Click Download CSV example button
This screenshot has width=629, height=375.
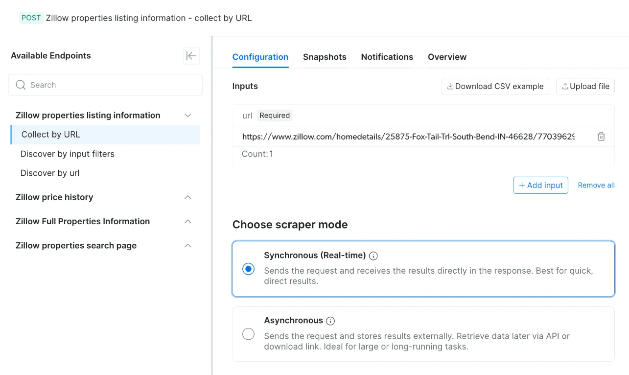(x=495, y=86)
